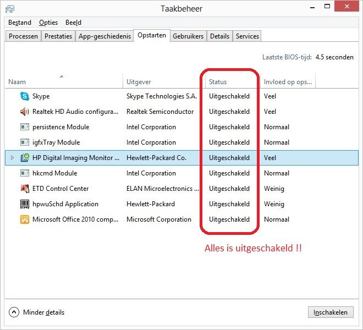Screen dimensions: 363x330
Task: Click Veel impact in Realtek row
Action: point(270,112)
